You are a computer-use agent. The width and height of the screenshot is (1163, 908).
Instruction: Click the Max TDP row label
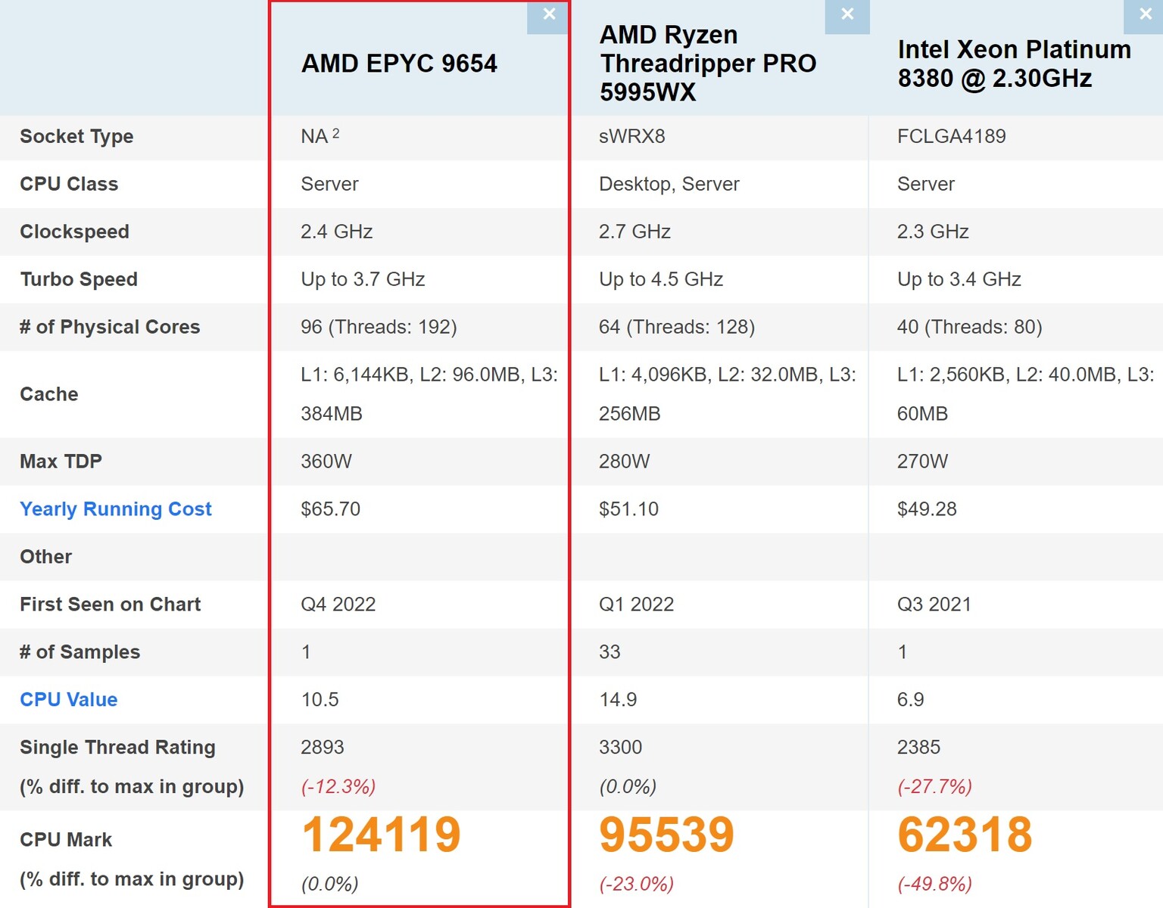(61, 462)
